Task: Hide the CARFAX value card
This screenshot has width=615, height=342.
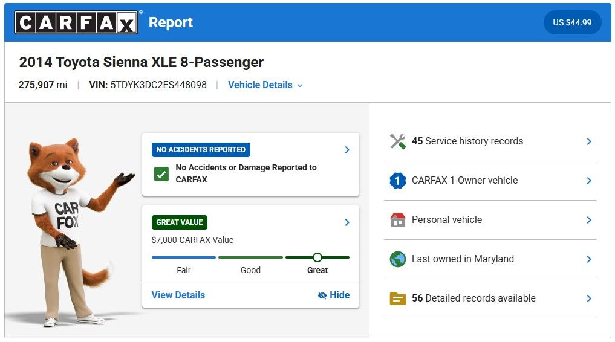Action: (x=334, y=295)
